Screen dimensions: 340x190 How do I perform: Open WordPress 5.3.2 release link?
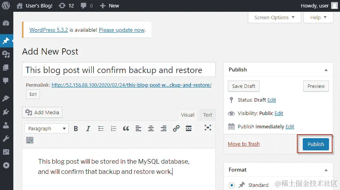coord(49,30)
